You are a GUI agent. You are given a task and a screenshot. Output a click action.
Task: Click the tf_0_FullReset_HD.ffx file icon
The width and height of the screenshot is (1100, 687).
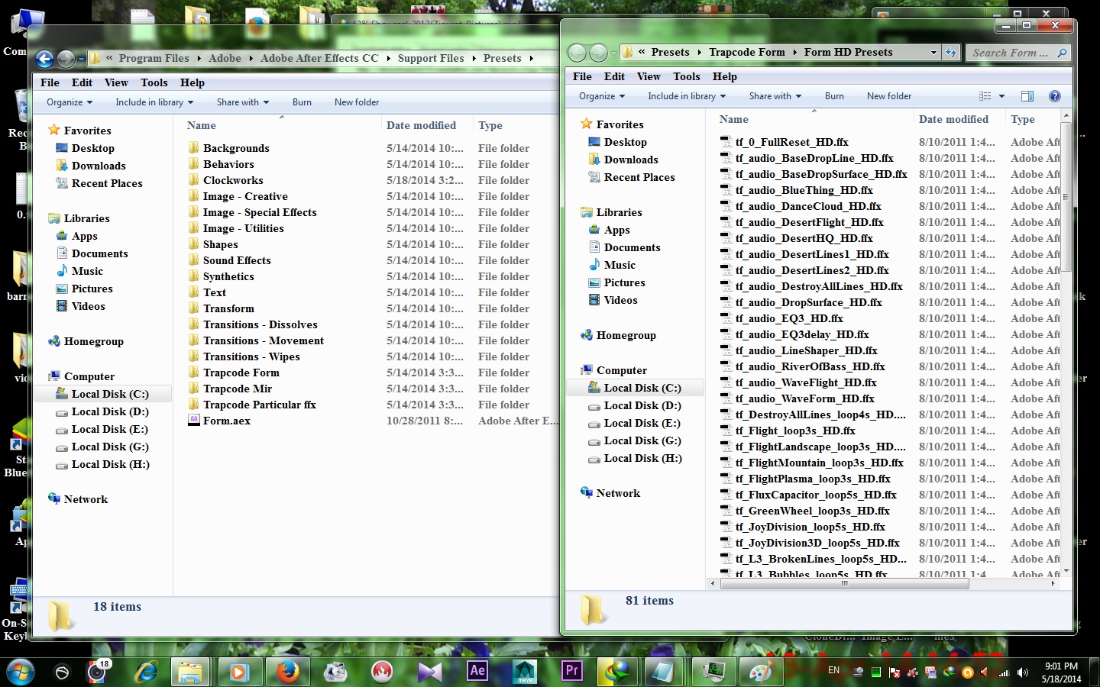click(x=726, y=142)
